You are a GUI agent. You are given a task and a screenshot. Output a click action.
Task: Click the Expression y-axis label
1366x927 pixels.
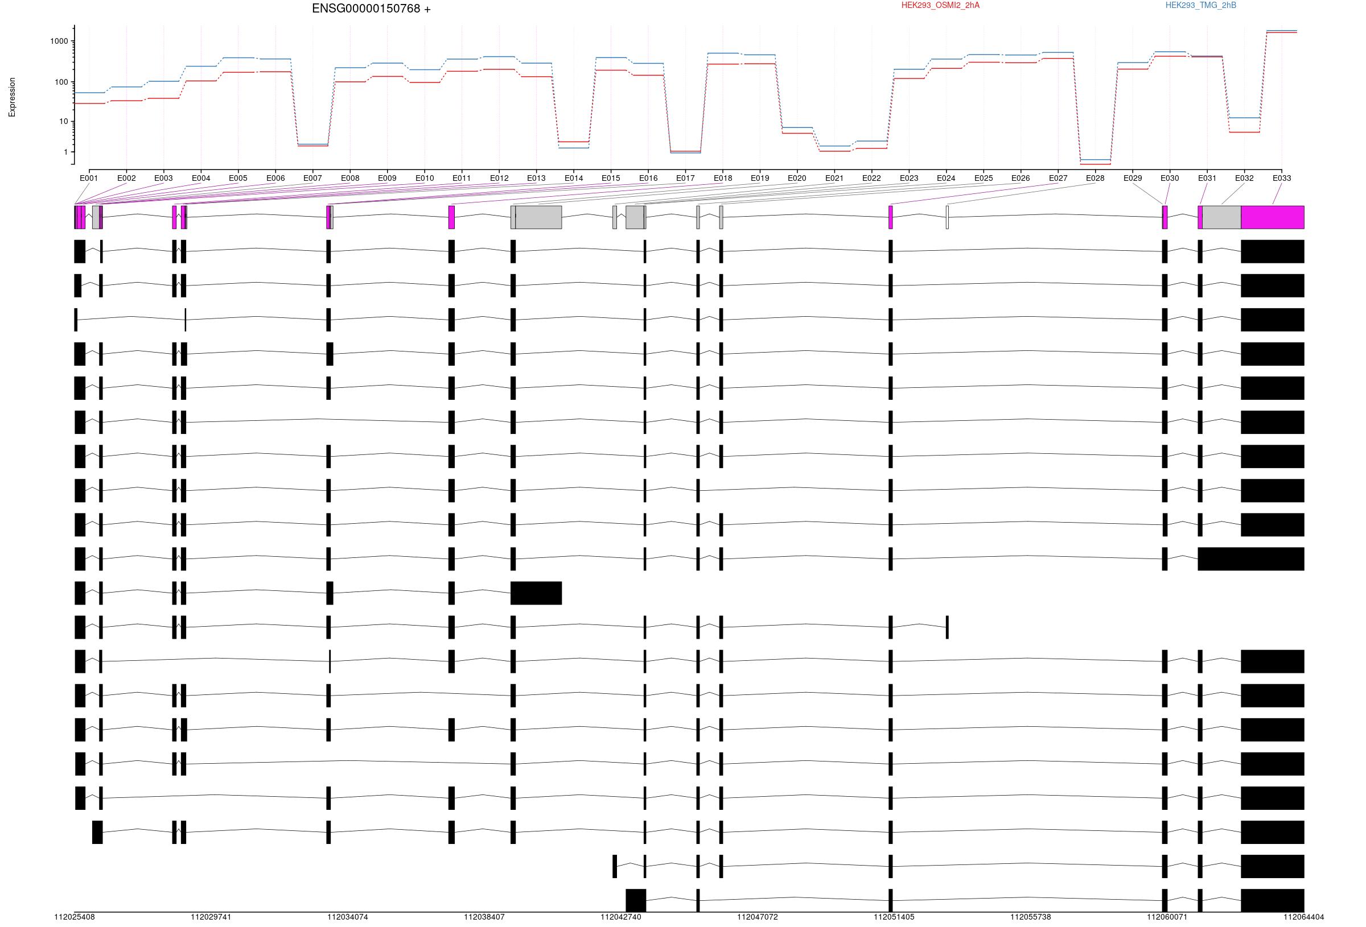[x=12, y=97]
